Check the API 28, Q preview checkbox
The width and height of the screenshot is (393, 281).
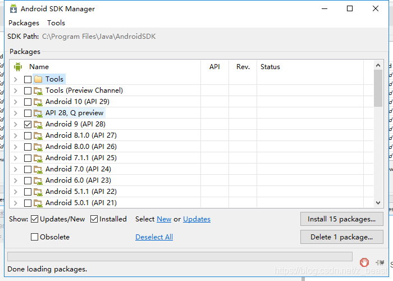[x=28, y=114]
